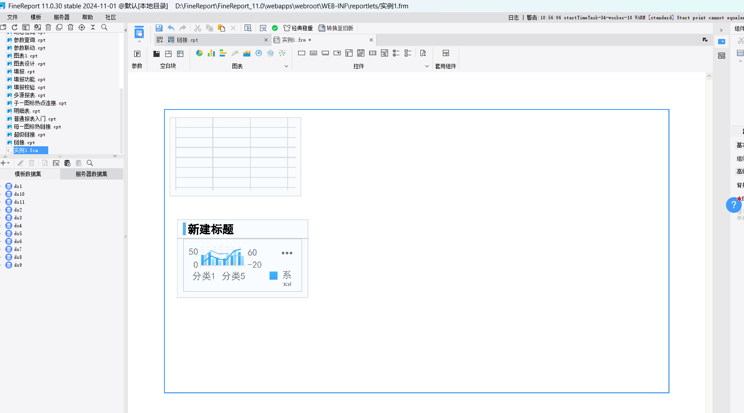
Task: Click the dataset preview database icon
Action: coord(68,163)
